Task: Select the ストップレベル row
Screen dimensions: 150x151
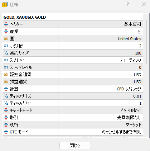Action: pos(73,67)
